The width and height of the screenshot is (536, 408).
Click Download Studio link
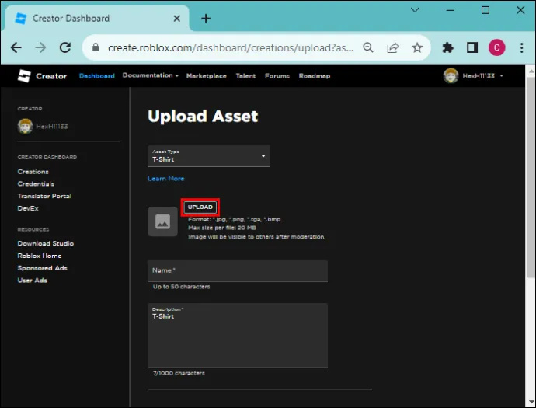click(46, 243)
